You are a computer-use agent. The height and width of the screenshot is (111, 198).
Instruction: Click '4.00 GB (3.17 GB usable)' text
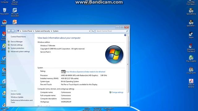click(70, 78)
